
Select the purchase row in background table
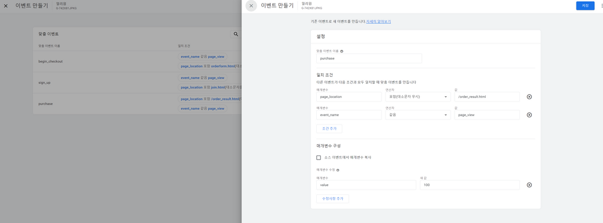(x=137, y=103)
